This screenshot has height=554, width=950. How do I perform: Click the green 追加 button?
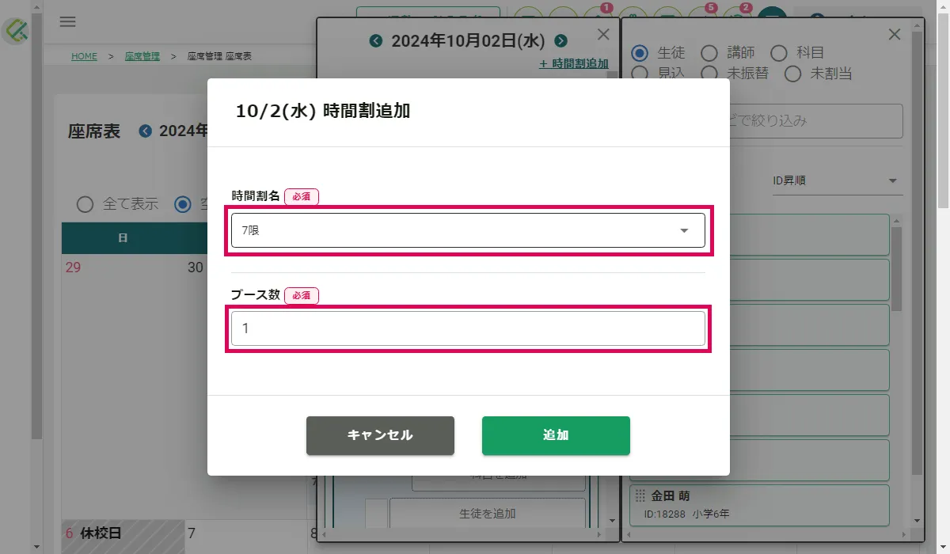coord(556,435)
